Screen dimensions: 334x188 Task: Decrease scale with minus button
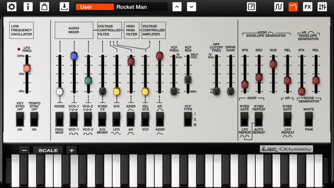pyautogui.click(x=25, y=150)
